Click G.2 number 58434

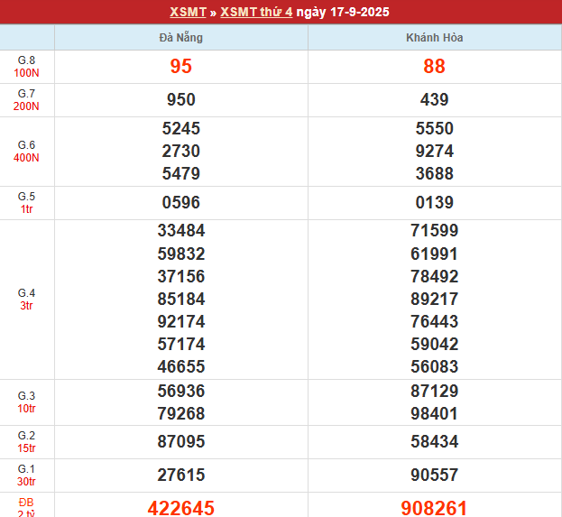point(435,441)
